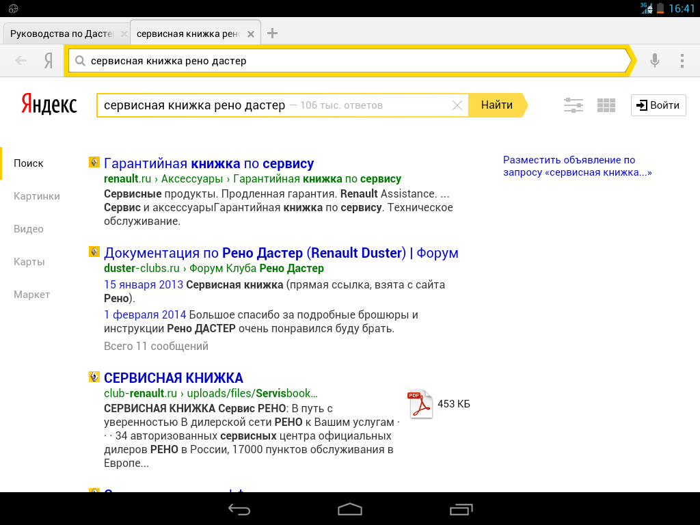Tap the battery indicator in the status bar

[660, 8]
